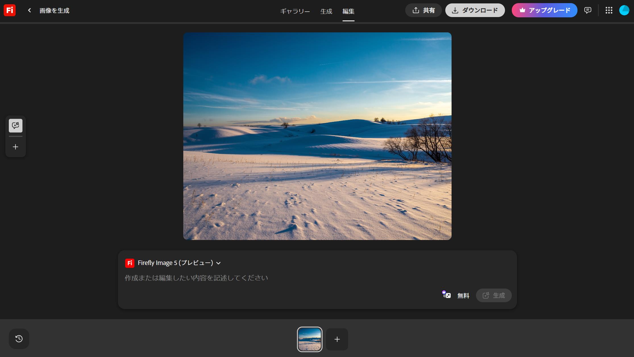Click the アップグレード button
The height and width of the screenshot is (357, 634).
click(544, 10)
